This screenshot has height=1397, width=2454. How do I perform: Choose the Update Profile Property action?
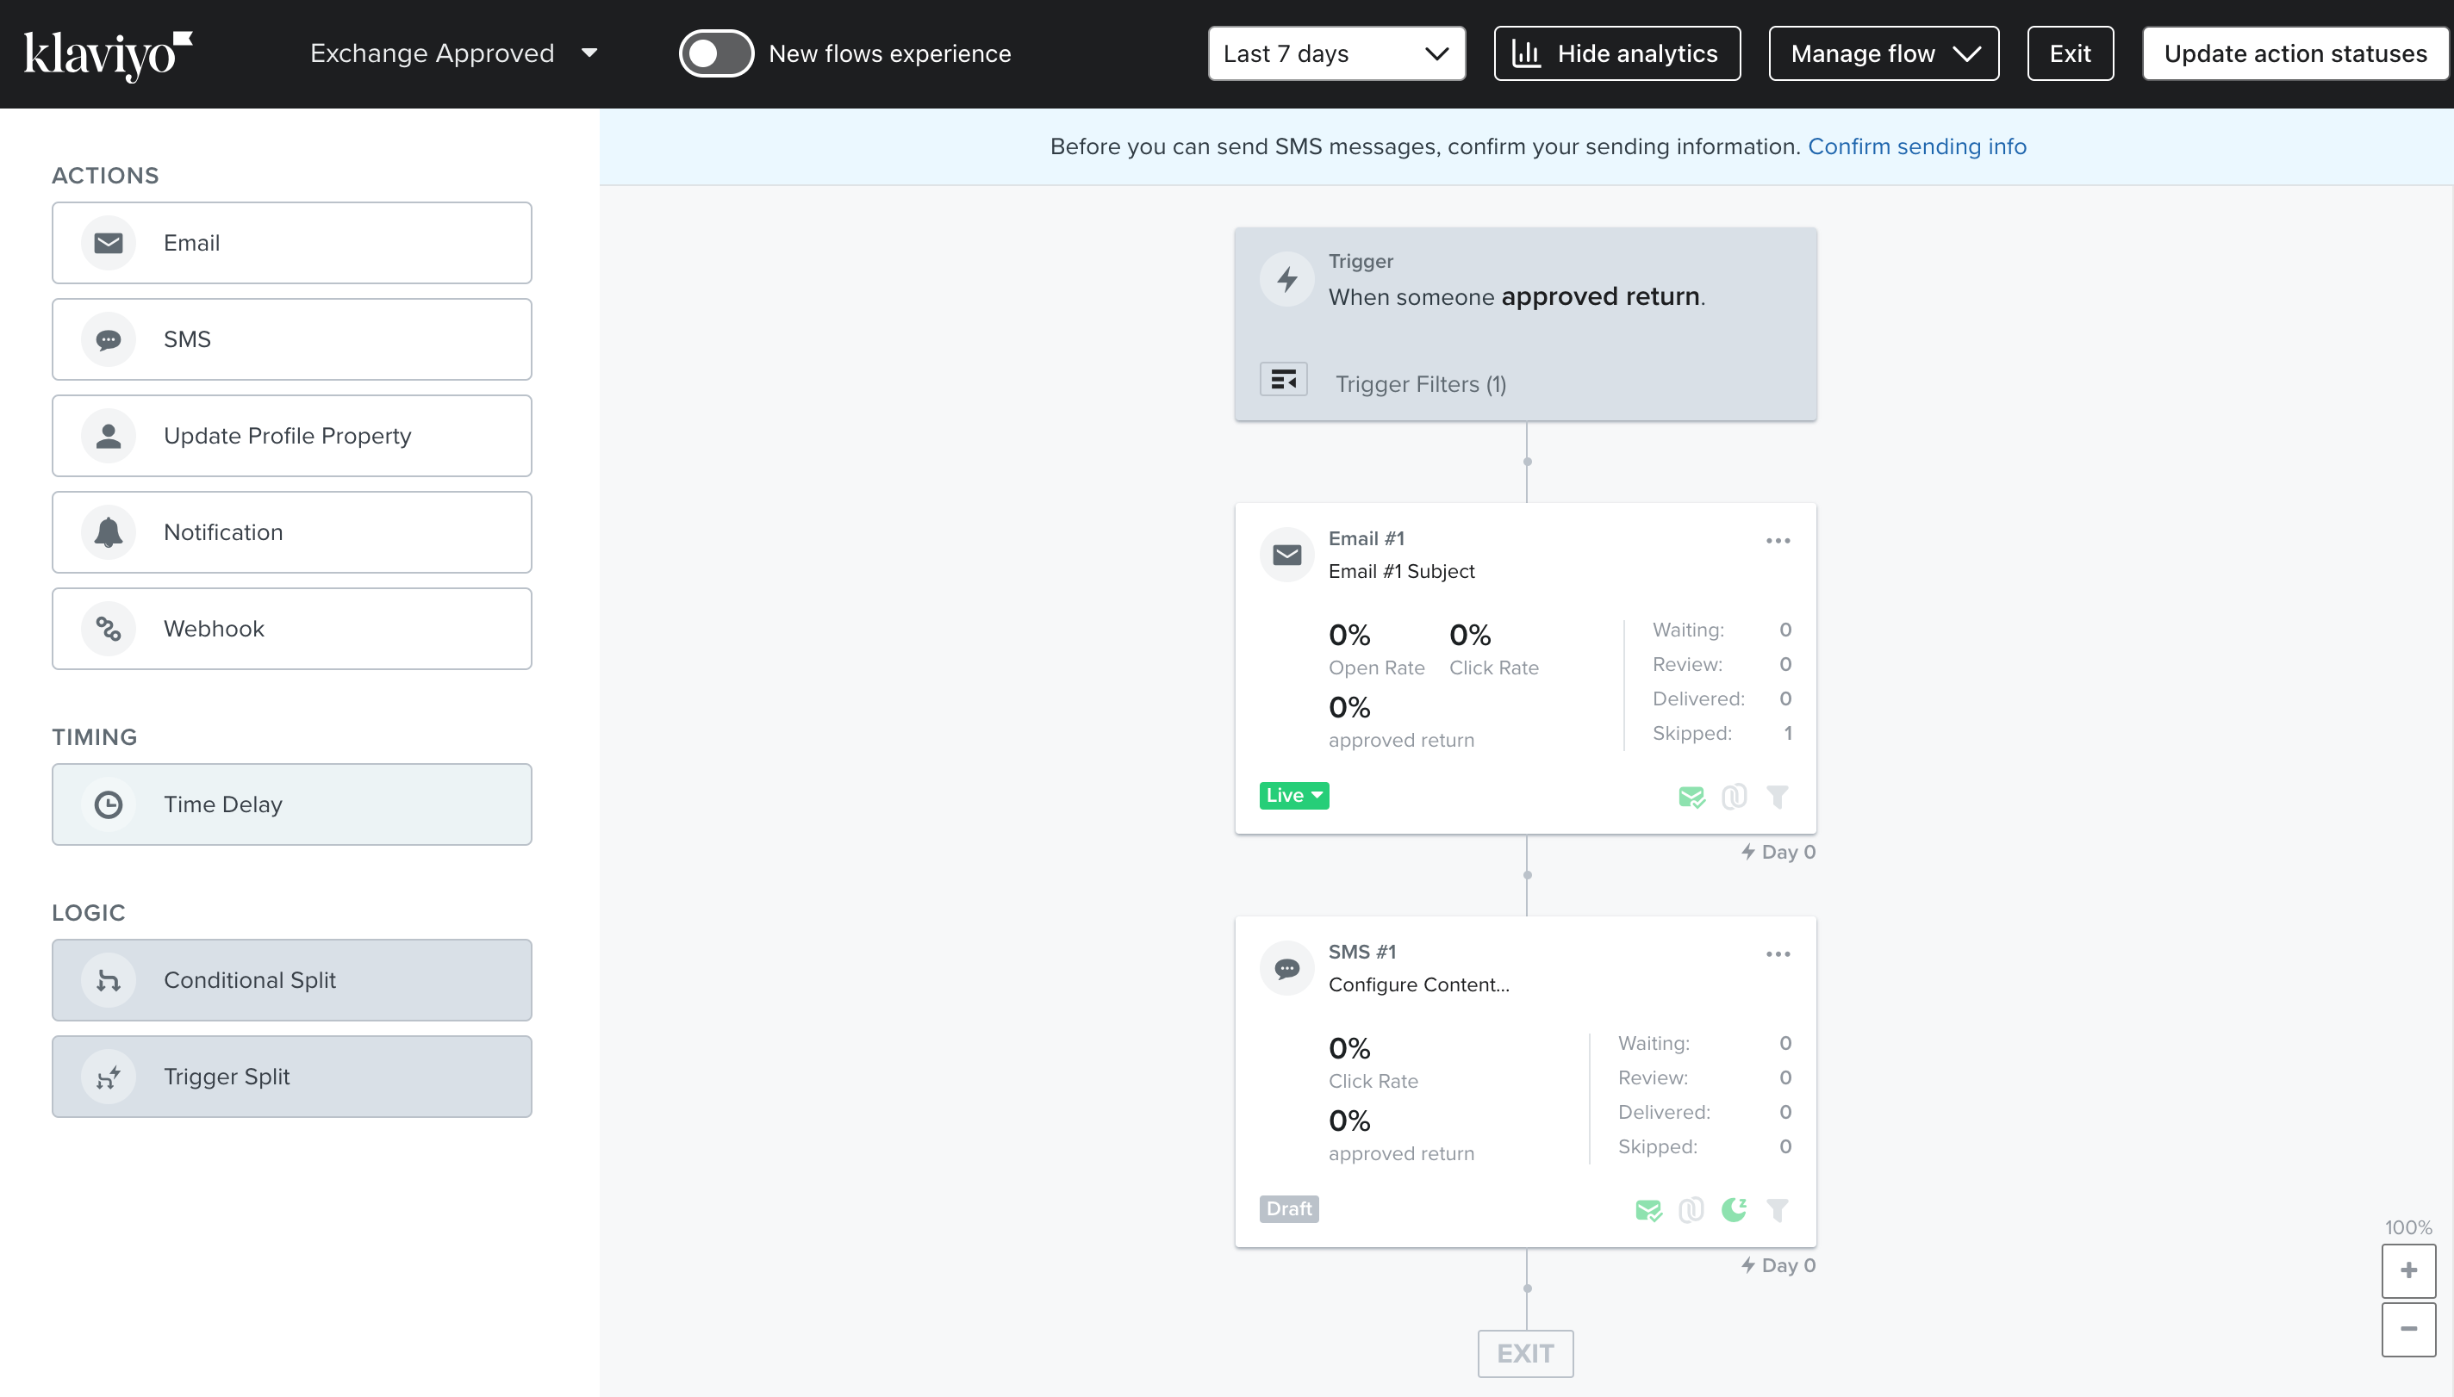click(109, 436)
